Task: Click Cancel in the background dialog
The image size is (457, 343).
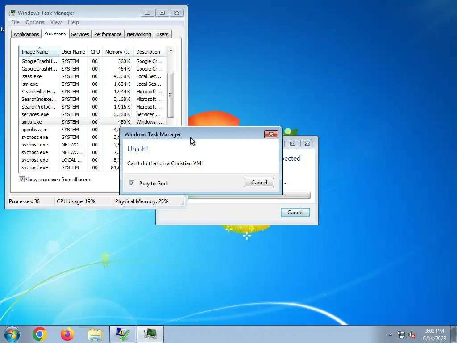Action: coord(295,212)
